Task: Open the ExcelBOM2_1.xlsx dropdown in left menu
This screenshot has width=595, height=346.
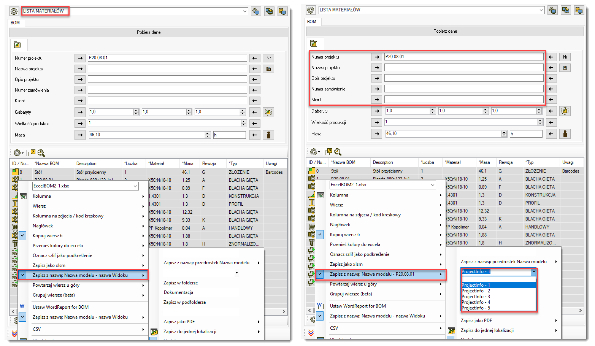Action: 135,186
